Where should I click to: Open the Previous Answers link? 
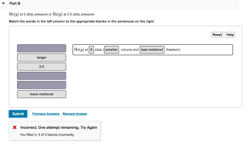pyautogui.click(x=46, y=114)
